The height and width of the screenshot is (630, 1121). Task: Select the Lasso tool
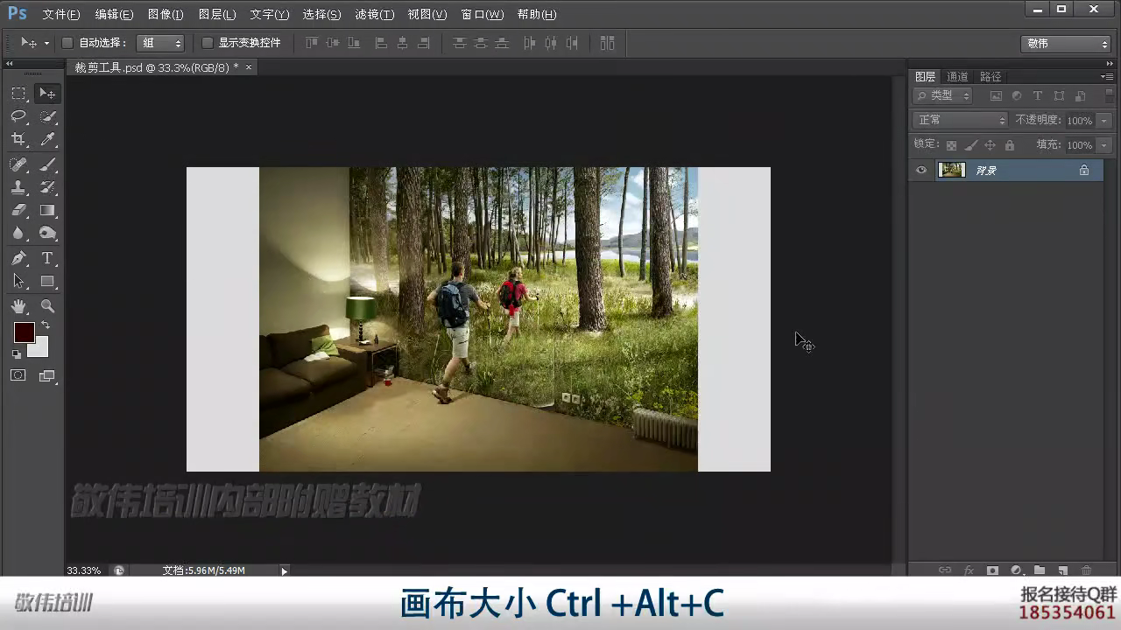pos(18,116)
